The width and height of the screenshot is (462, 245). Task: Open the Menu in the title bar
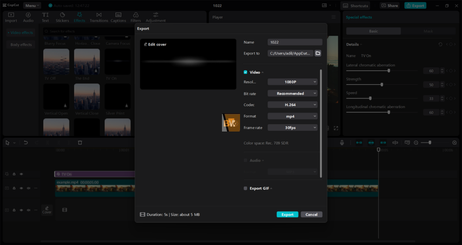pyautogui.click(x=32, y=5)
